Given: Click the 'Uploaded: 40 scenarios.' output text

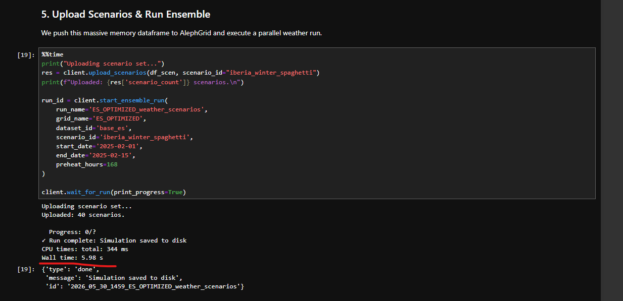Looking at the screenshot, I should 83,215.
